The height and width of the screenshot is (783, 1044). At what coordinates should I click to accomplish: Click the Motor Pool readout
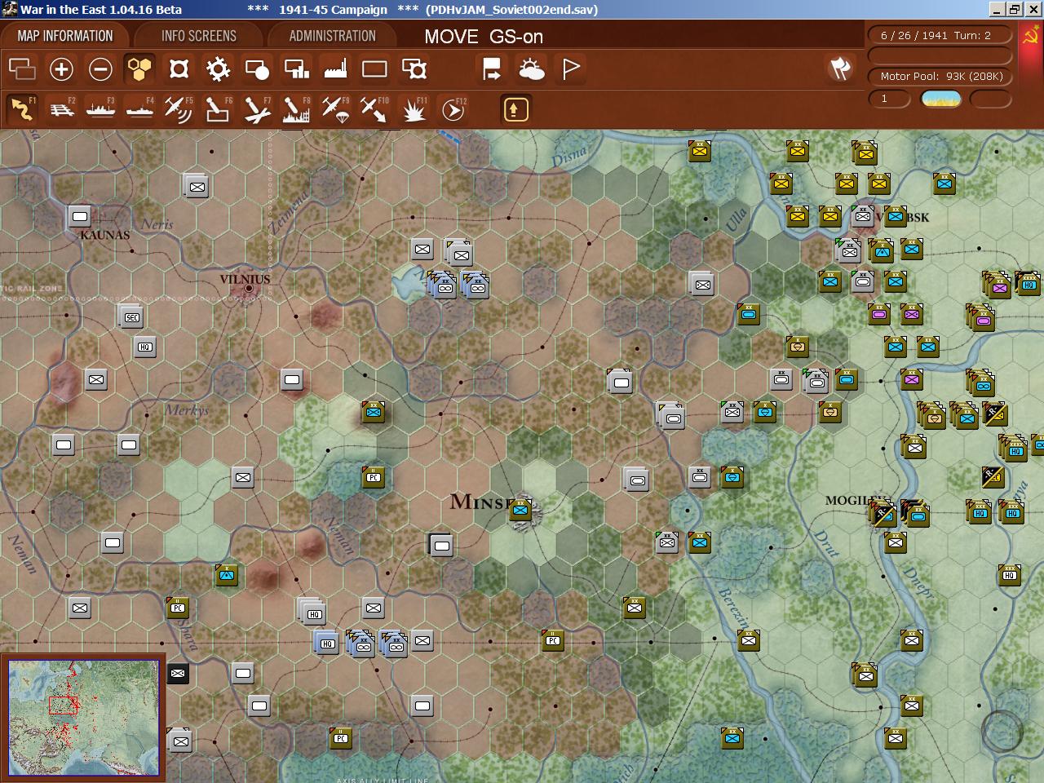click(x=941, y=76)
